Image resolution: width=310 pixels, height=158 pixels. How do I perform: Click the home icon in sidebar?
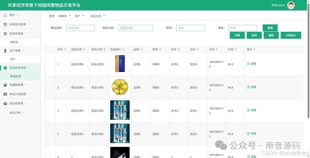point(5,15)
